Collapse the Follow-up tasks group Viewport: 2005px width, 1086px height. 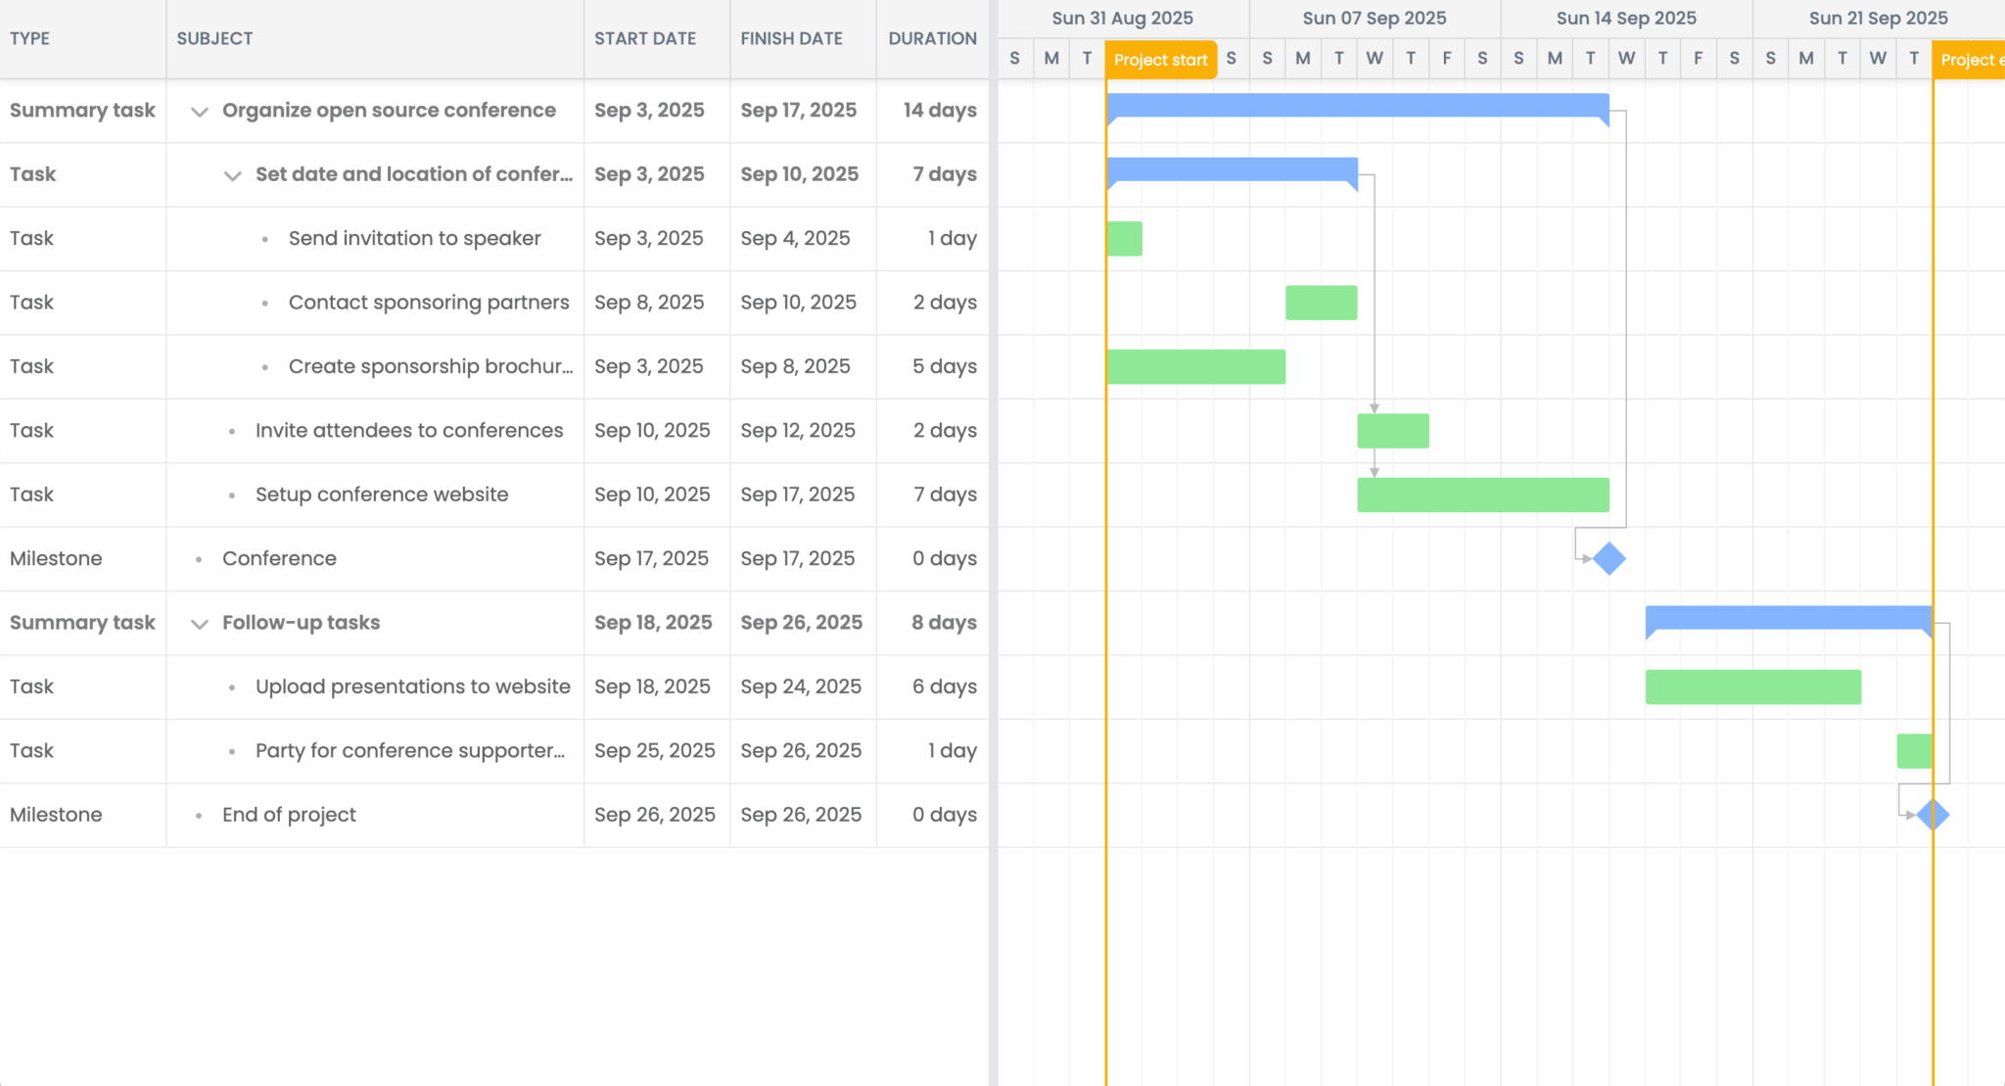[200, 624]
